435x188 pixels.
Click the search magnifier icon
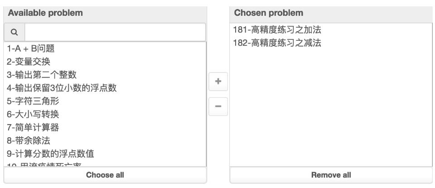click(14, 32)
